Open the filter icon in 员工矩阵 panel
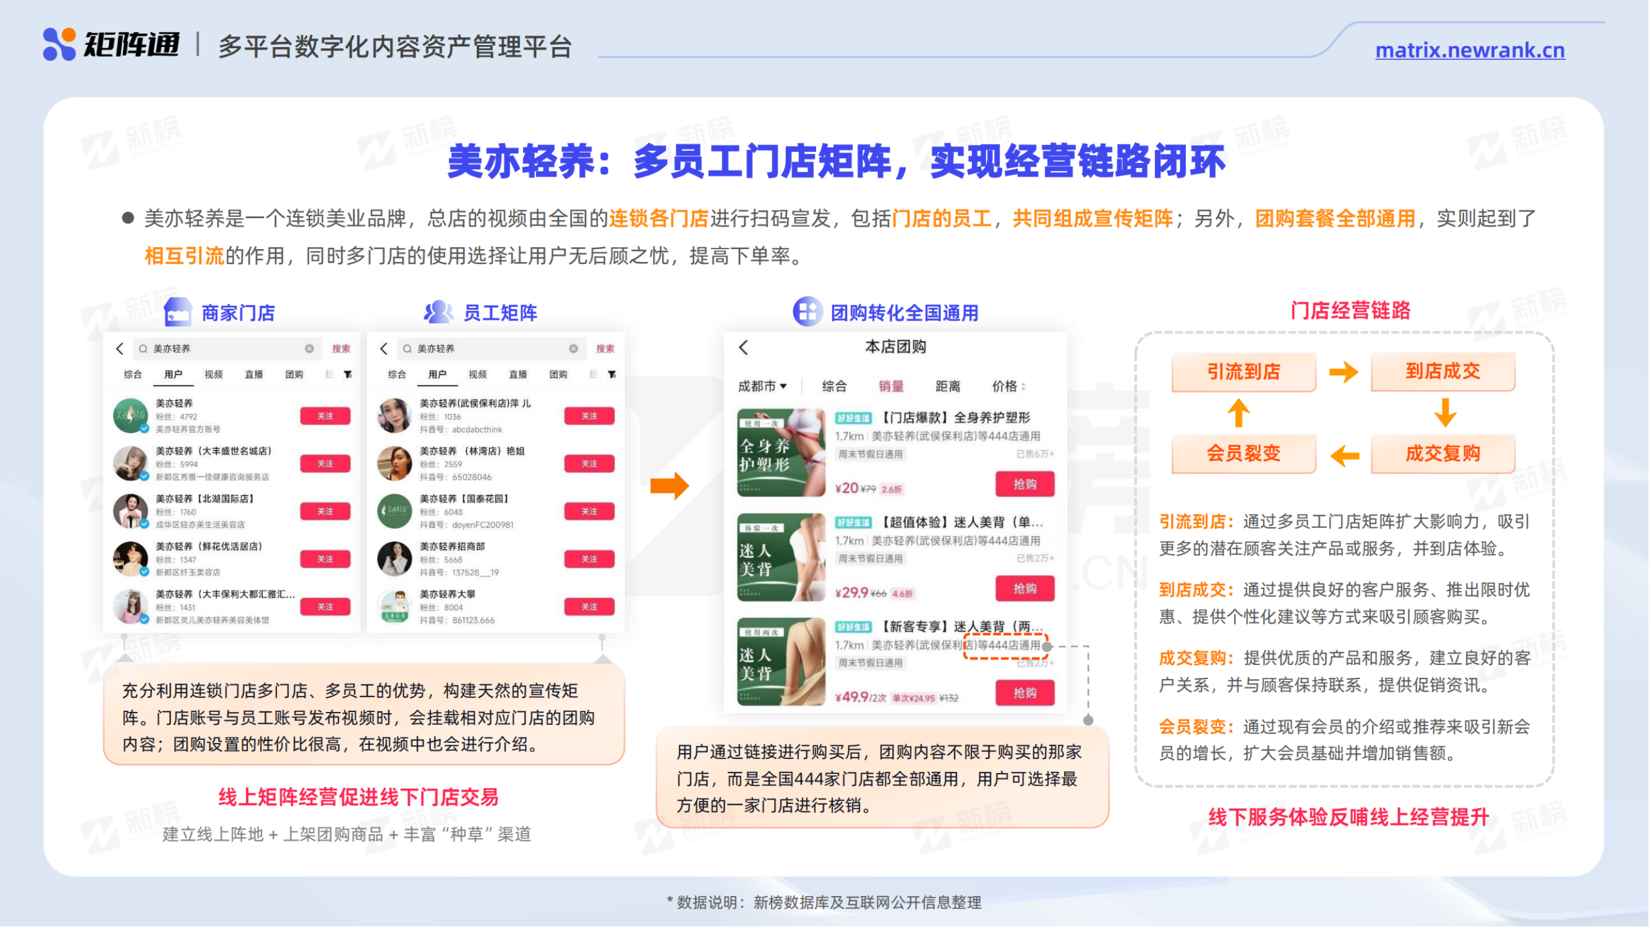The height and width of the screenshot is (927, 1649). [612, 375]
